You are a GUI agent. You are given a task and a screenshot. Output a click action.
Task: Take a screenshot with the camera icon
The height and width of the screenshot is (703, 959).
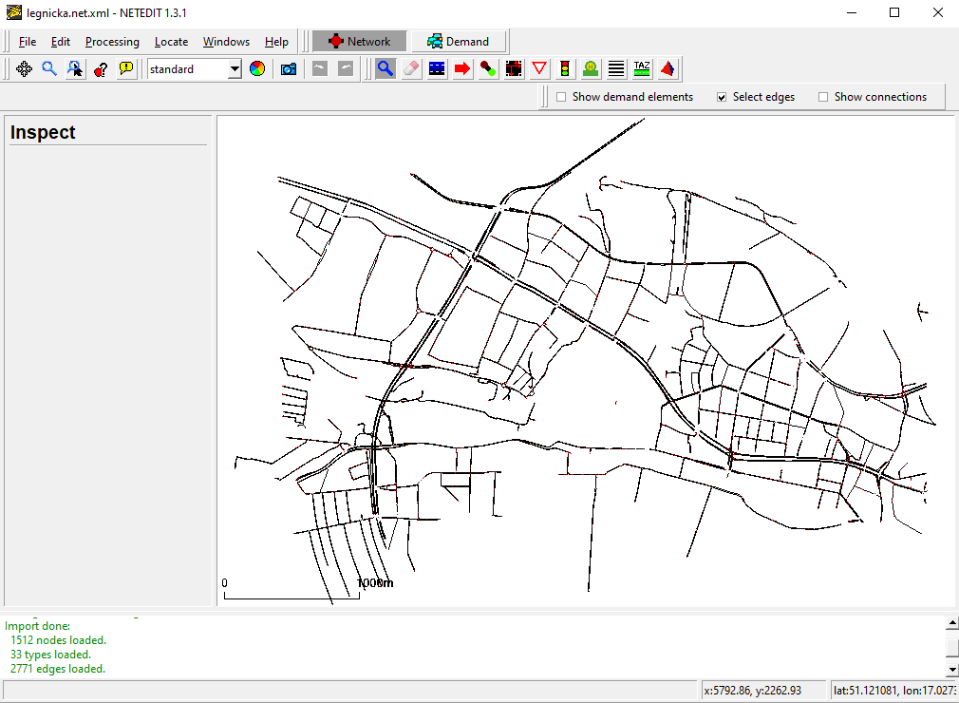pos(289,68)
